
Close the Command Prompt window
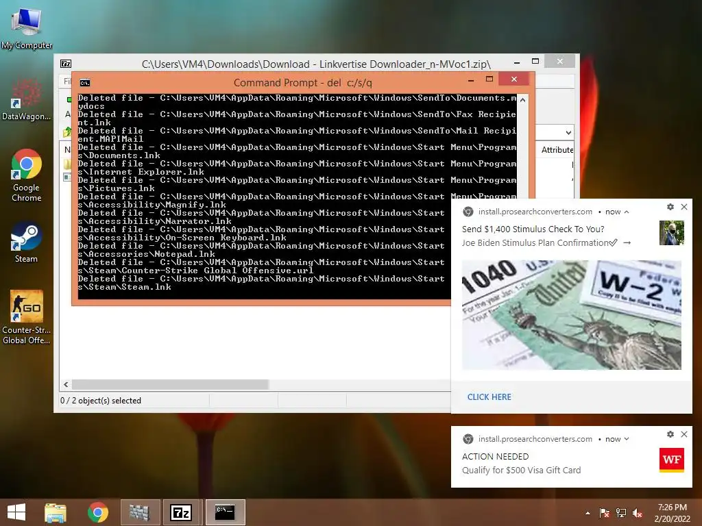514,79
